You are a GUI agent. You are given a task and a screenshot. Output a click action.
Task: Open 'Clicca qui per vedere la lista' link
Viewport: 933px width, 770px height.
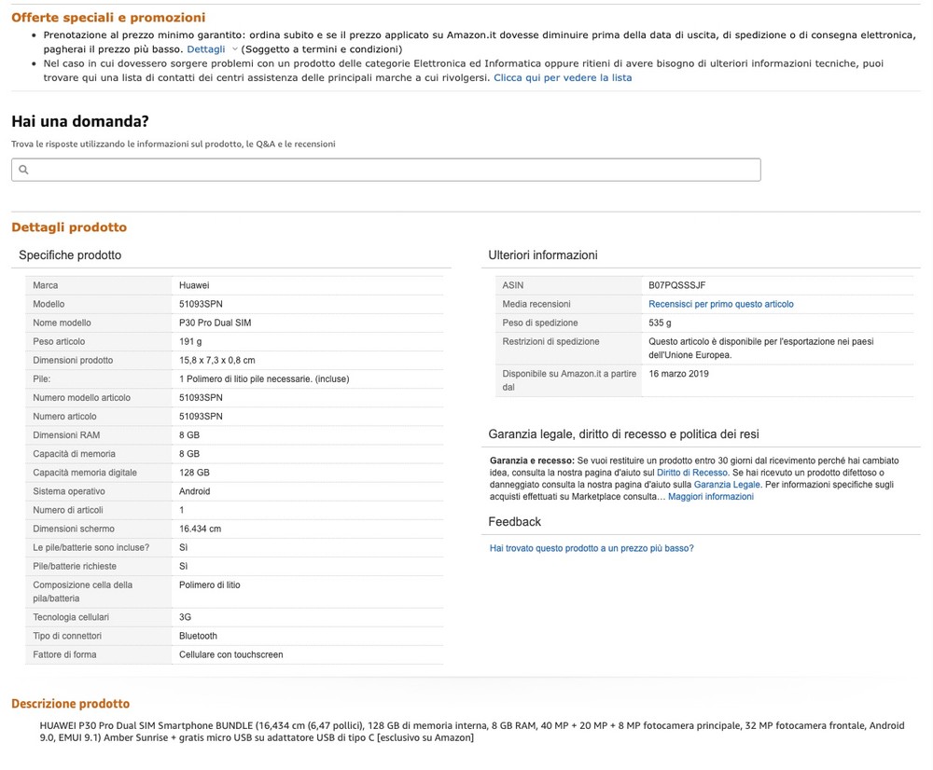pyautogui.click(x=563, y=78)
